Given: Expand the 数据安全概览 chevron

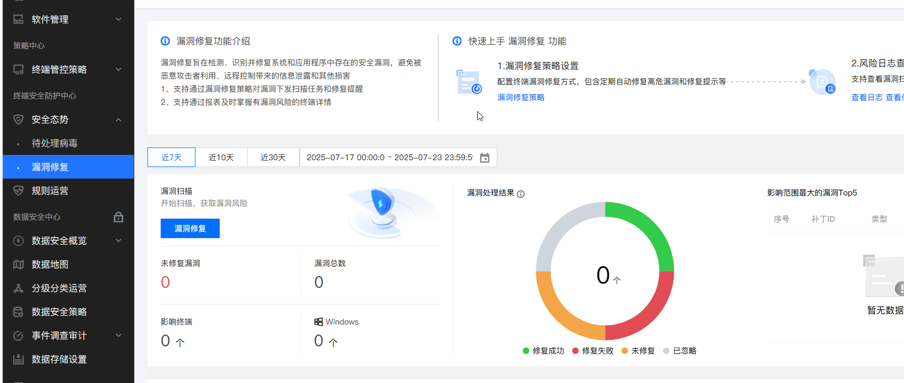Looking at the screenshot, I should click(x=119, y=241).
